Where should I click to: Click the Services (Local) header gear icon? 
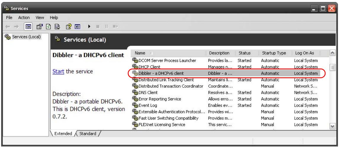[57, 39]
